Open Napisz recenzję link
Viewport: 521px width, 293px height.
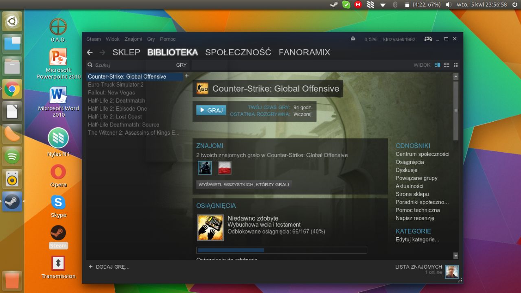(x=415, y=218)
